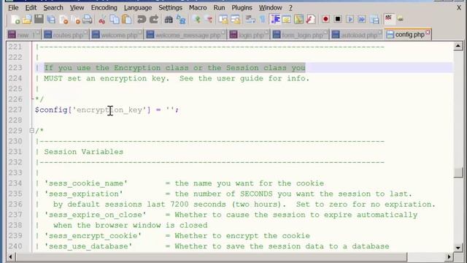Viewport: 467px width, 263px height.
Task: Open the Window menu
Action: (271, 7)
